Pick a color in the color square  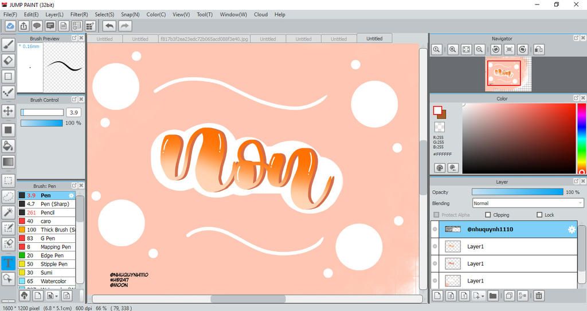pyautogui.click(x=519, y=139)
